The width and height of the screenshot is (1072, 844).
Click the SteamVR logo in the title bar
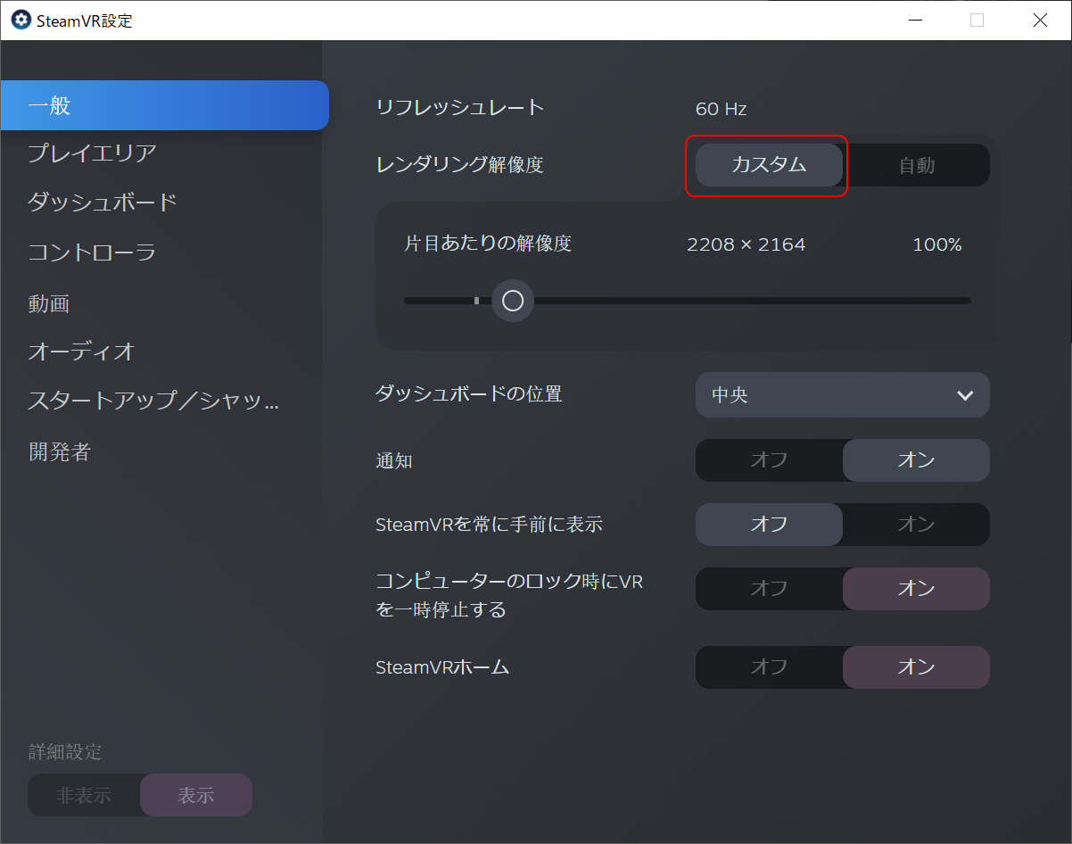tap(20, 20)
